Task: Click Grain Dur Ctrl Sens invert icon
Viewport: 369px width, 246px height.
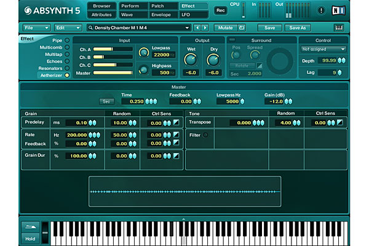Action: (x=176, y=156)
